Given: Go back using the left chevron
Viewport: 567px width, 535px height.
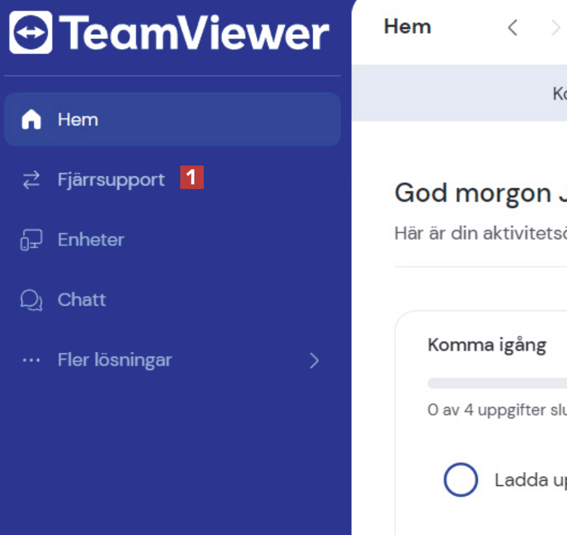Looking at the screenshot, I should pos(513,27).
